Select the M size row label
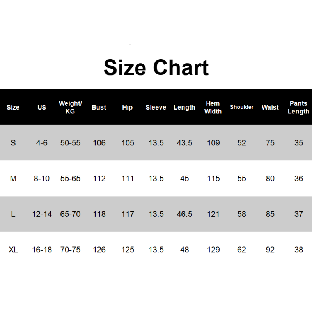 (x=13, y=179)
